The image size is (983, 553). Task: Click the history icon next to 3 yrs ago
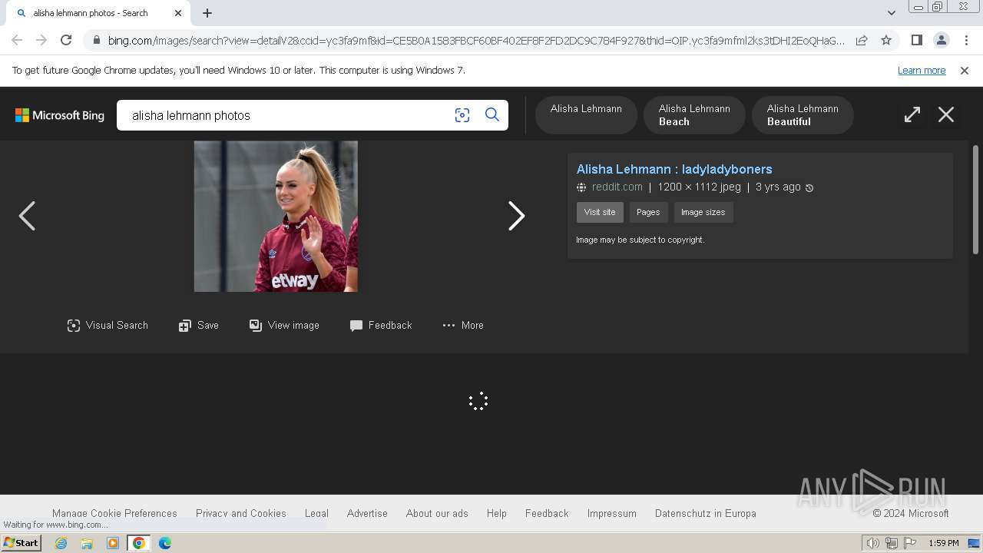pos(809,187)
